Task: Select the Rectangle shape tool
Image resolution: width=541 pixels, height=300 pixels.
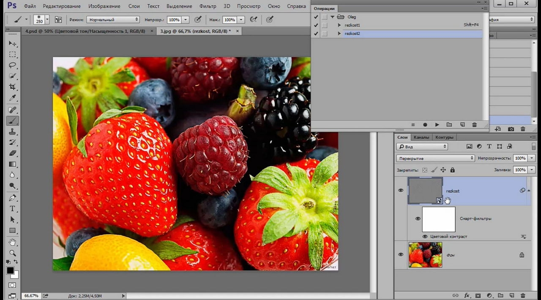Action: tap(13, 231)
